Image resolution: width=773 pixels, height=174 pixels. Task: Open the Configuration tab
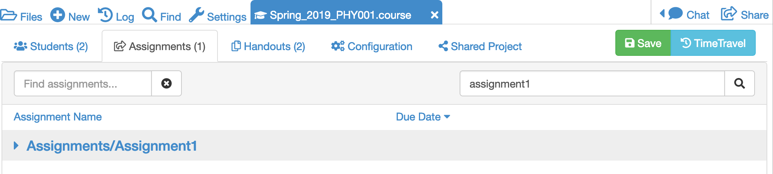(x=371, y=46)
